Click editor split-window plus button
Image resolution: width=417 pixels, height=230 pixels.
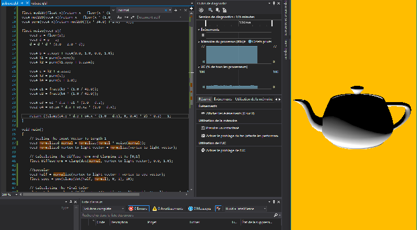[191, 8]
